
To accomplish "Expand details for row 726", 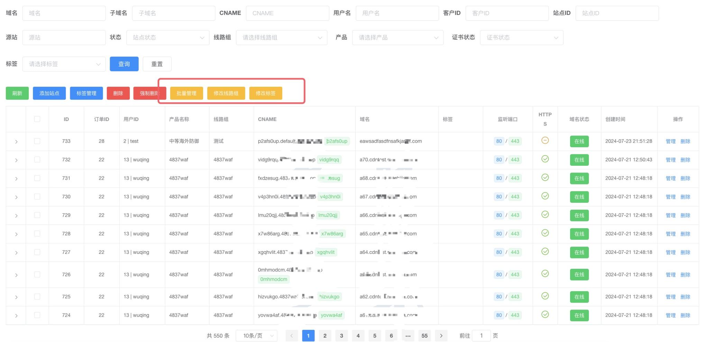I will [16, 274].
